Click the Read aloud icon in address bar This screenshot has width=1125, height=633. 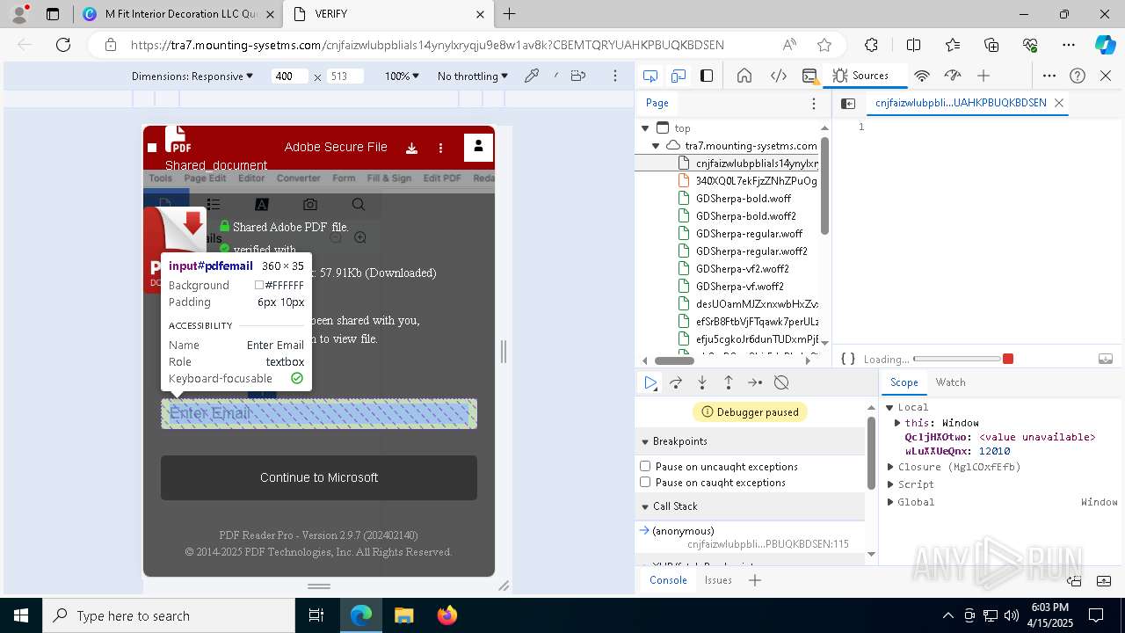tap(789, 45)
